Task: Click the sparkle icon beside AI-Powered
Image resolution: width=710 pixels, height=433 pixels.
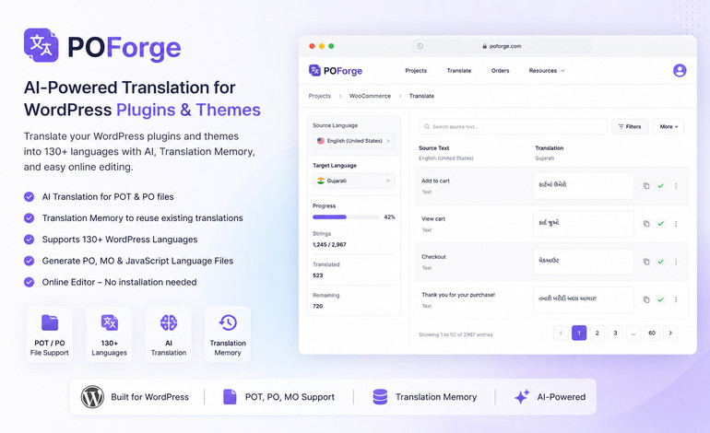Action: 521,397
